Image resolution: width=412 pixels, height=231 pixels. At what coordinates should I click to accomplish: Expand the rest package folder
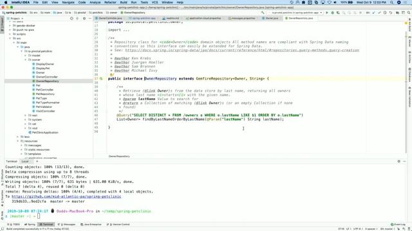click(x=26, y=116)
